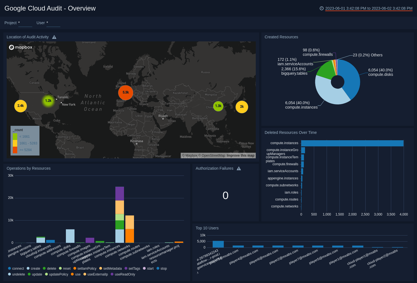Click the clock icon beside the time range
417x283 pixels.
(322, 8)
